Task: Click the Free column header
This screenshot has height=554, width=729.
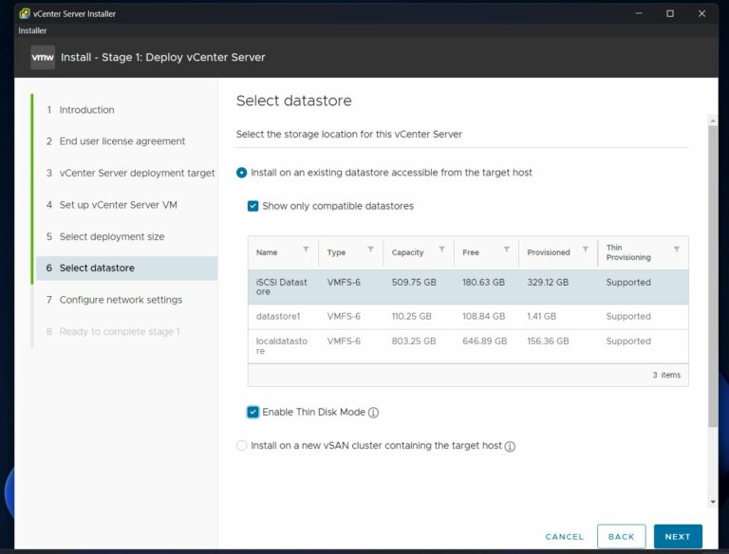Action: pyautogui.click(x=471, y=252)
